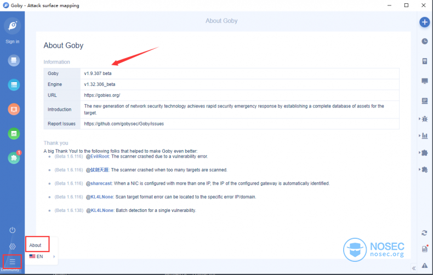This screenshot has height=275, width=433.
Task: Open the IP library icon
Action: [x=425, y=101]
